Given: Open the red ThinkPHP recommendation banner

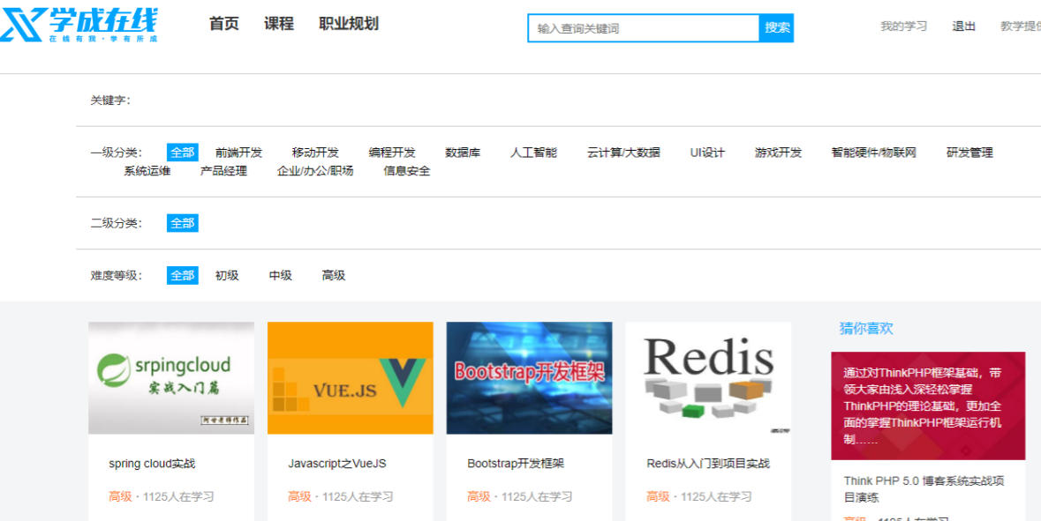Looking at the screenshot, I should (x=928, y=406).
